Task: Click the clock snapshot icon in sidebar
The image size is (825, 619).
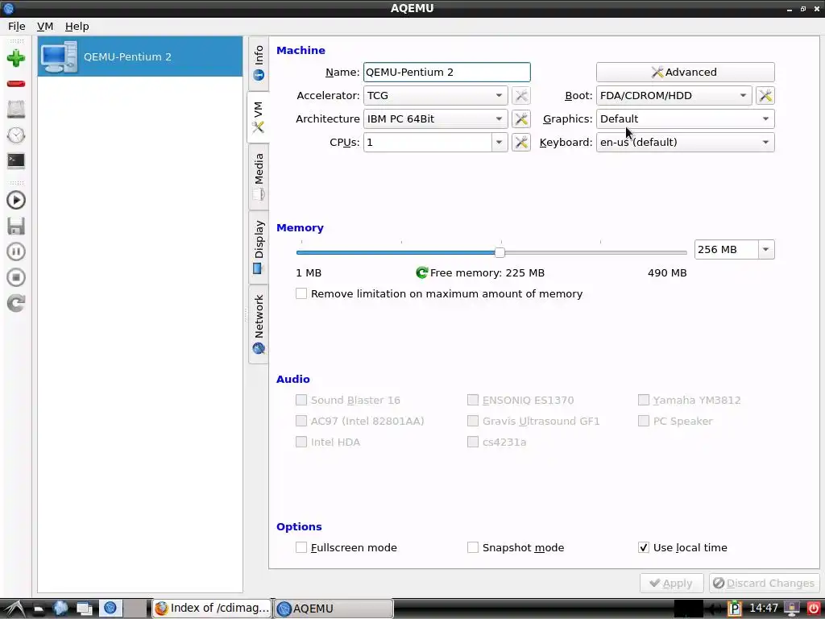Action: coord(16,135)
